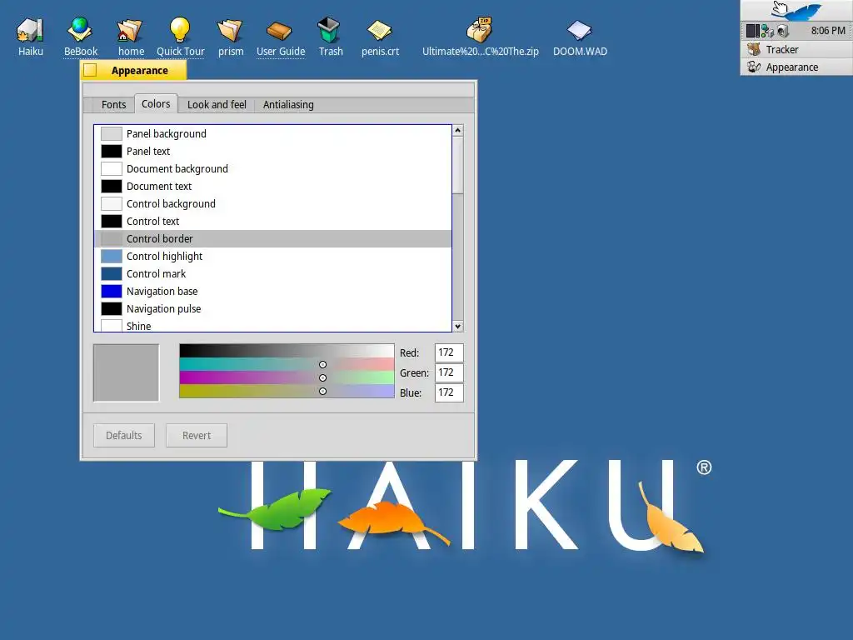Click the network status tray icon
Viewport: 853px width, 640px height.
pos(767,31)
